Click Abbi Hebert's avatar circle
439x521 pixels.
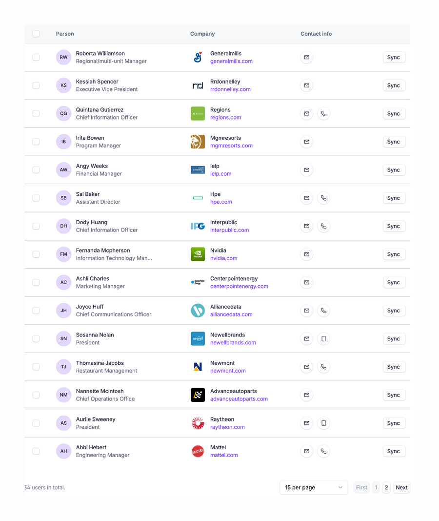click(x=63, y=451)
